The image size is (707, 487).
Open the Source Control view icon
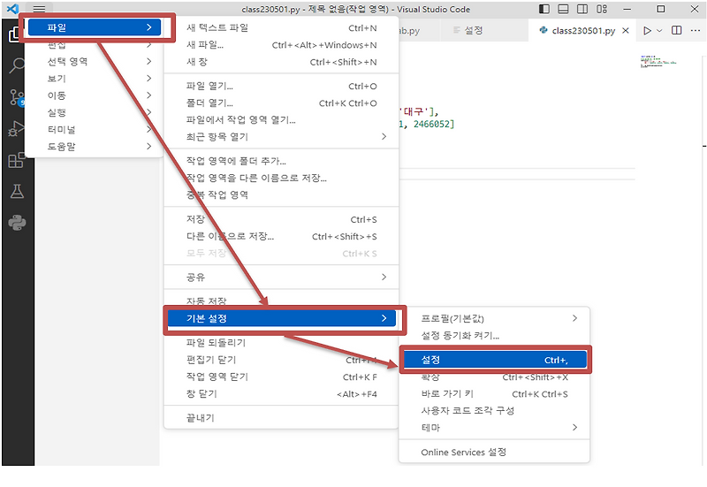[17, 97]
